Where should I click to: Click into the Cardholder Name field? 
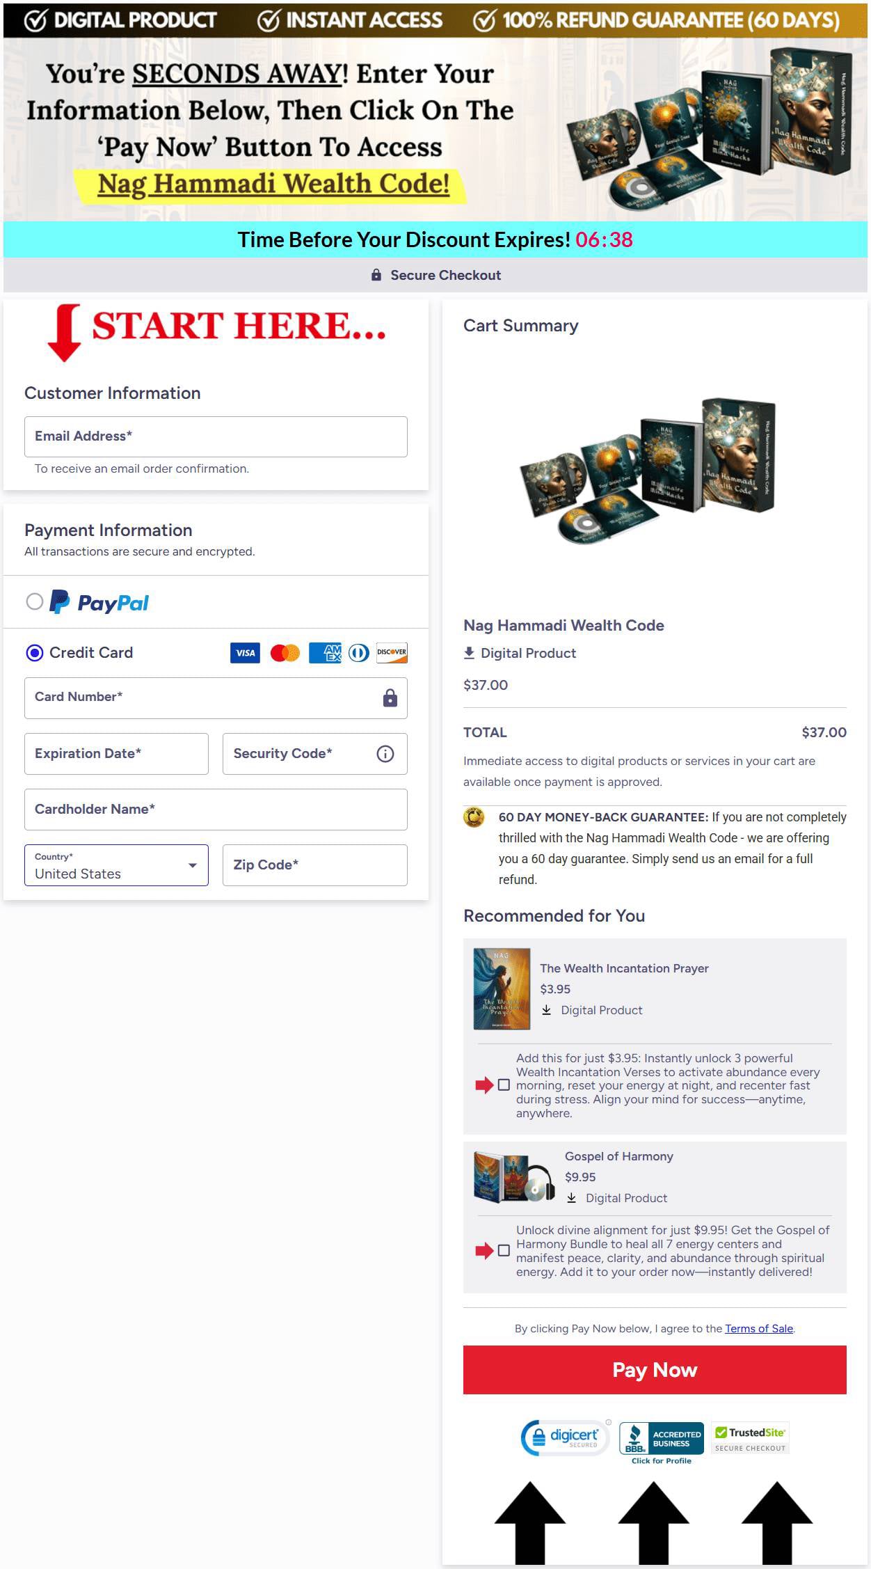pyautogui.click(x=216, y=810)
